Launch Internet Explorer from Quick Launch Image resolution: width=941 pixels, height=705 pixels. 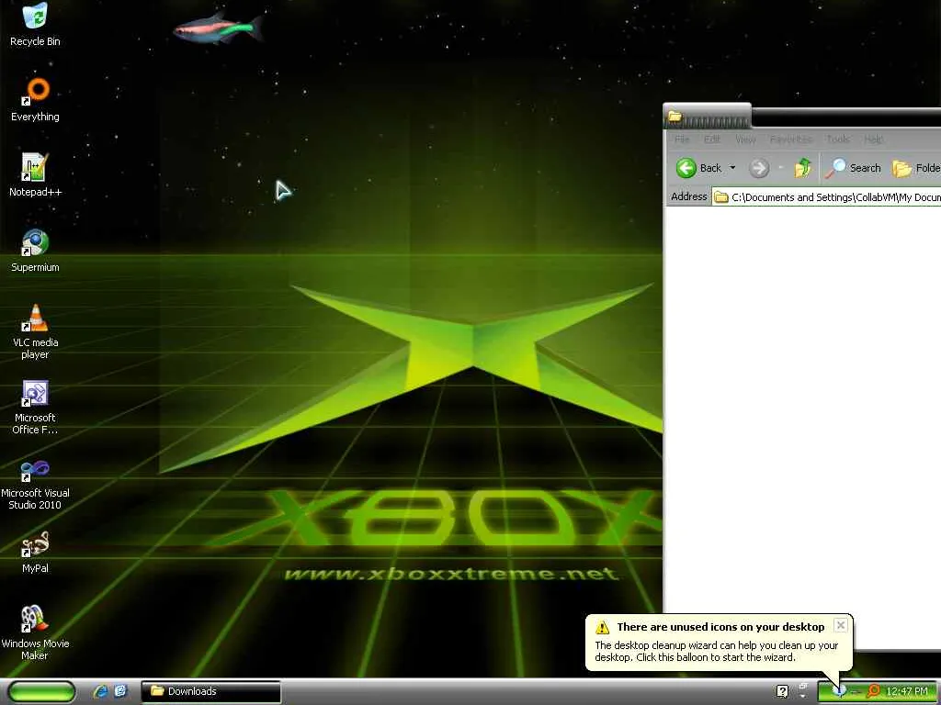100,691
